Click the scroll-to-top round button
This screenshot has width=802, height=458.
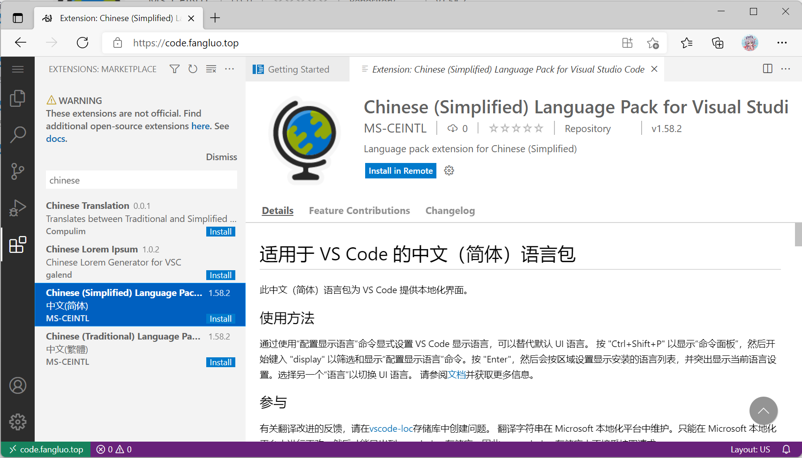pos(764,411)
